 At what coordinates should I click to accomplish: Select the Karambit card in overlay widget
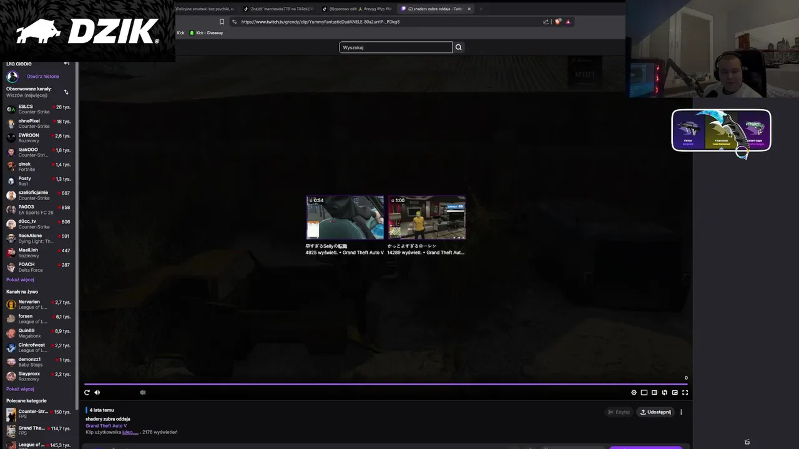pos(721,130)
